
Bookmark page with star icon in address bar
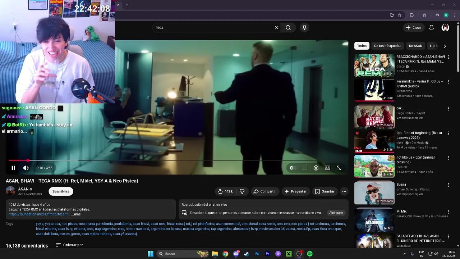click(x=400, y=15)
